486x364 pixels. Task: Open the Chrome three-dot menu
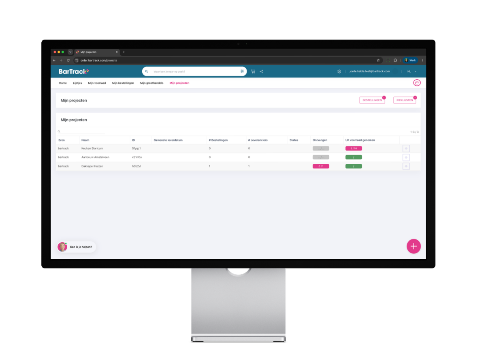pyautogui.click(x=422, y=60)
